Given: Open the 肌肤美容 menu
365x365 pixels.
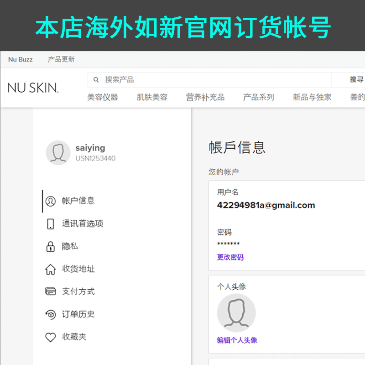Looking at the screenshot, I should point(152,97).
